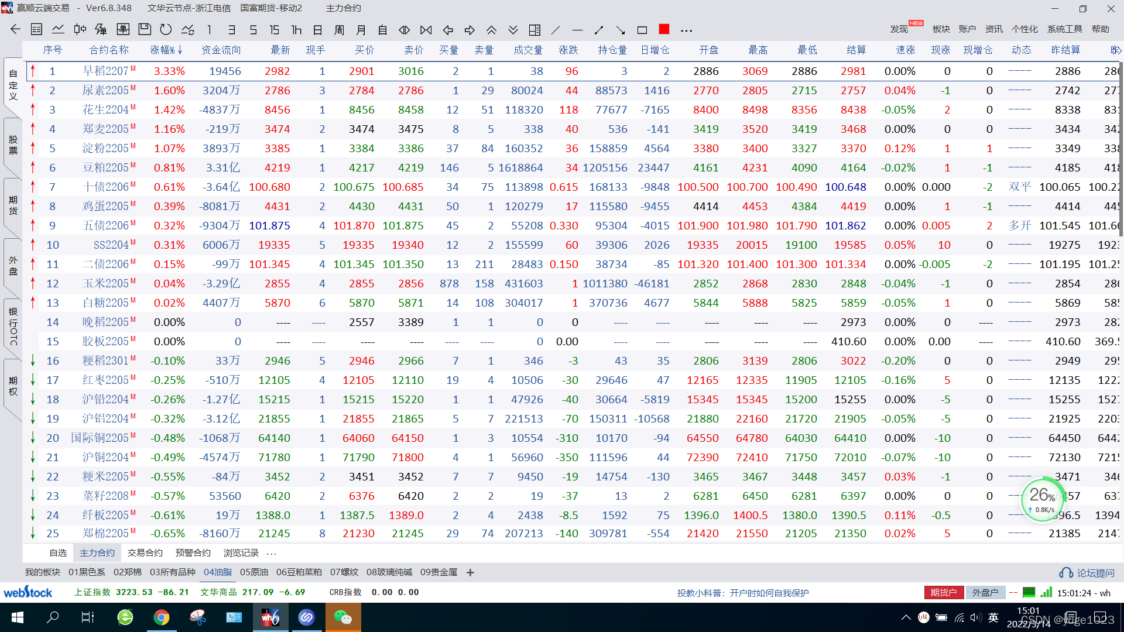
Task: Select the 1h period button
Action: [x=296, y=29]
